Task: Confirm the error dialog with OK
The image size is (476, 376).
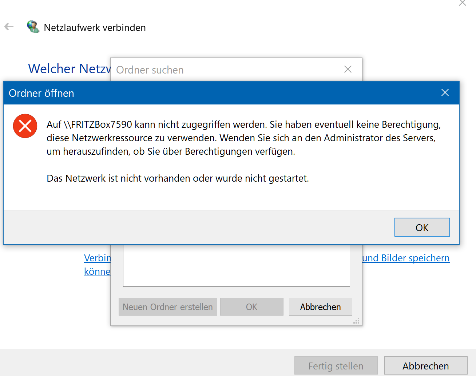Action: (422, 227)
